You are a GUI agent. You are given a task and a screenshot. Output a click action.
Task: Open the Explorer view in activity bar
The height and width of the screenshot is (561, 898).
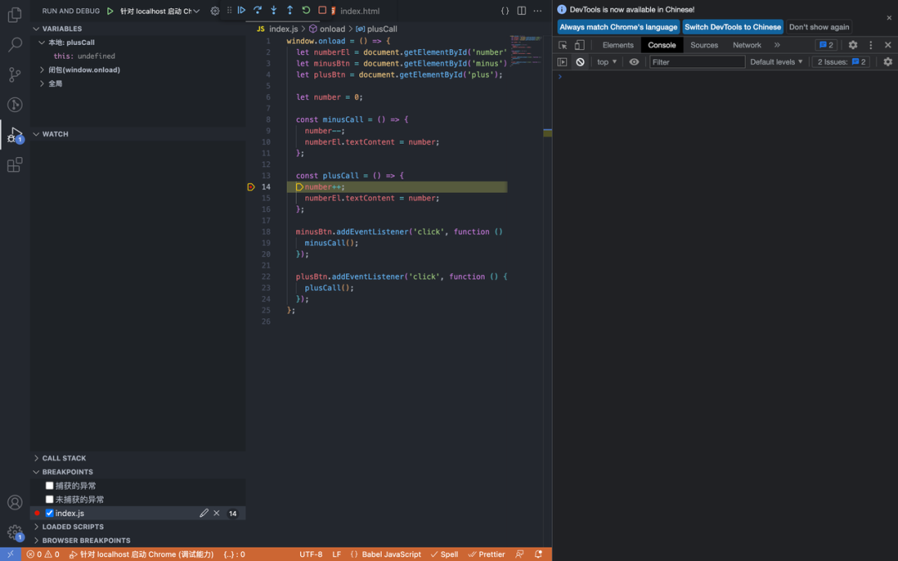[15, 14]
